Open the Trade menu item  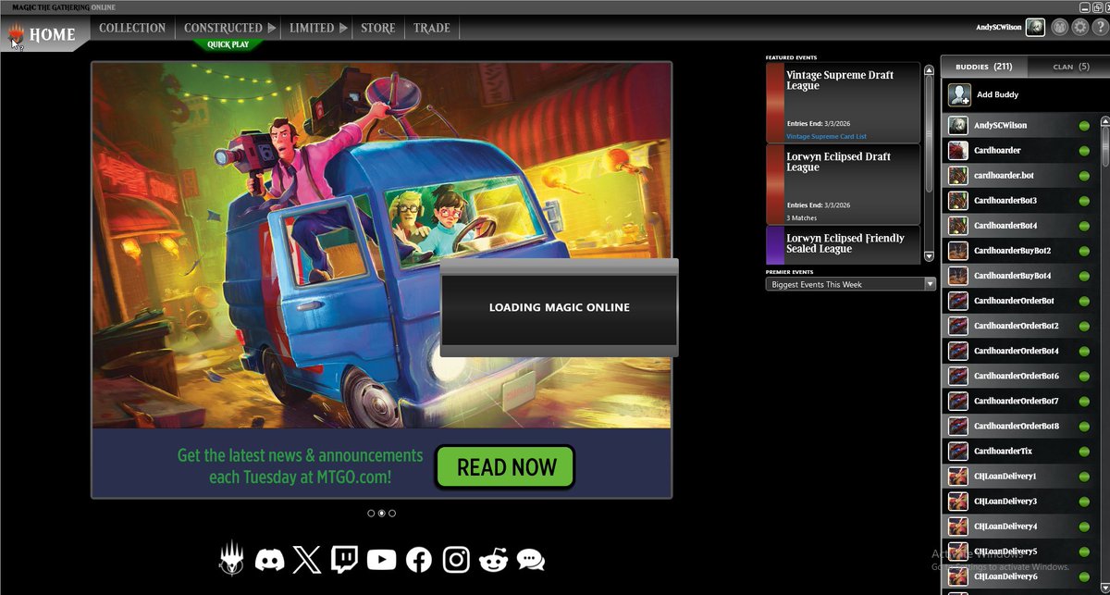coord(432,29)
